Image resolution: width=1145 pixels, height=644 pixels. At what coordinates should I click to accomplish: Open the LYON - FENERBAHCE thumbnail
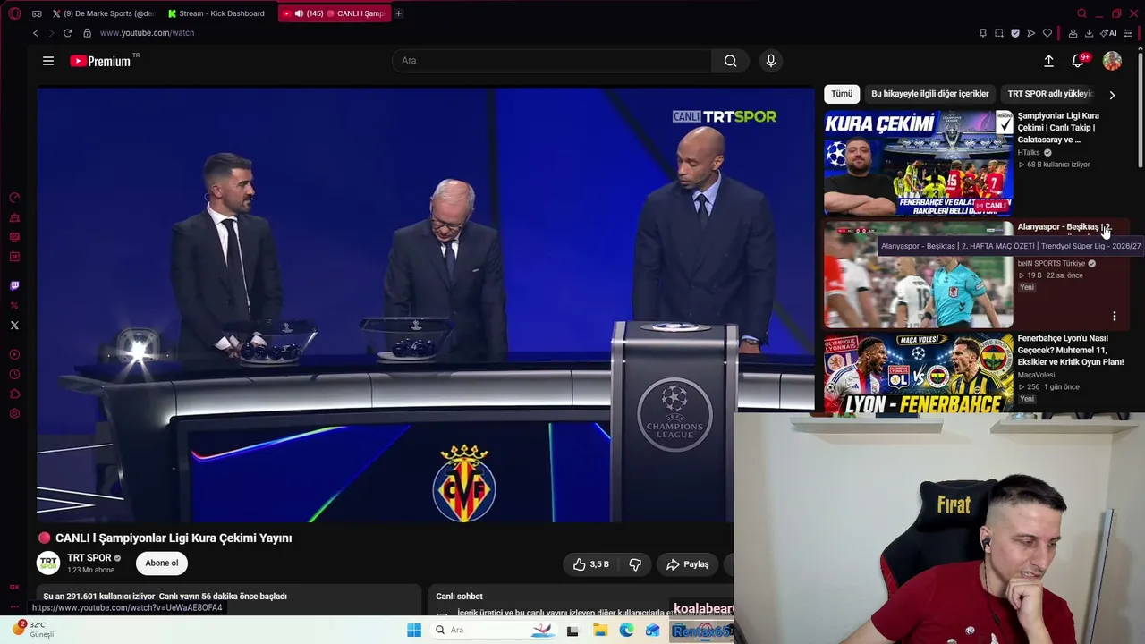point(918,374)
